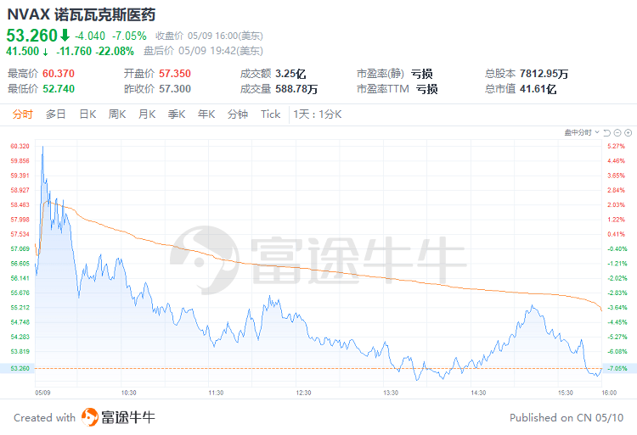This screenshot has height=435, width=637.
Task: Click the 成交量 value 588.78万
Action: click(x=296, y=89)
